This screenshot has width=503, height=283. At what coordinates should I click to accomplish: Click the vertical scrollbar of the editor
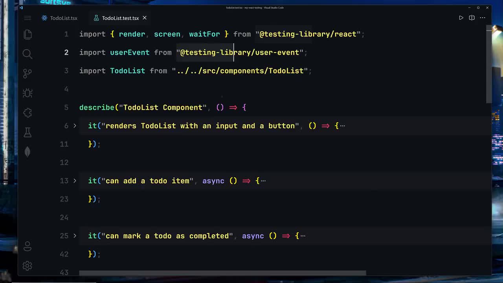coord(489,65)
